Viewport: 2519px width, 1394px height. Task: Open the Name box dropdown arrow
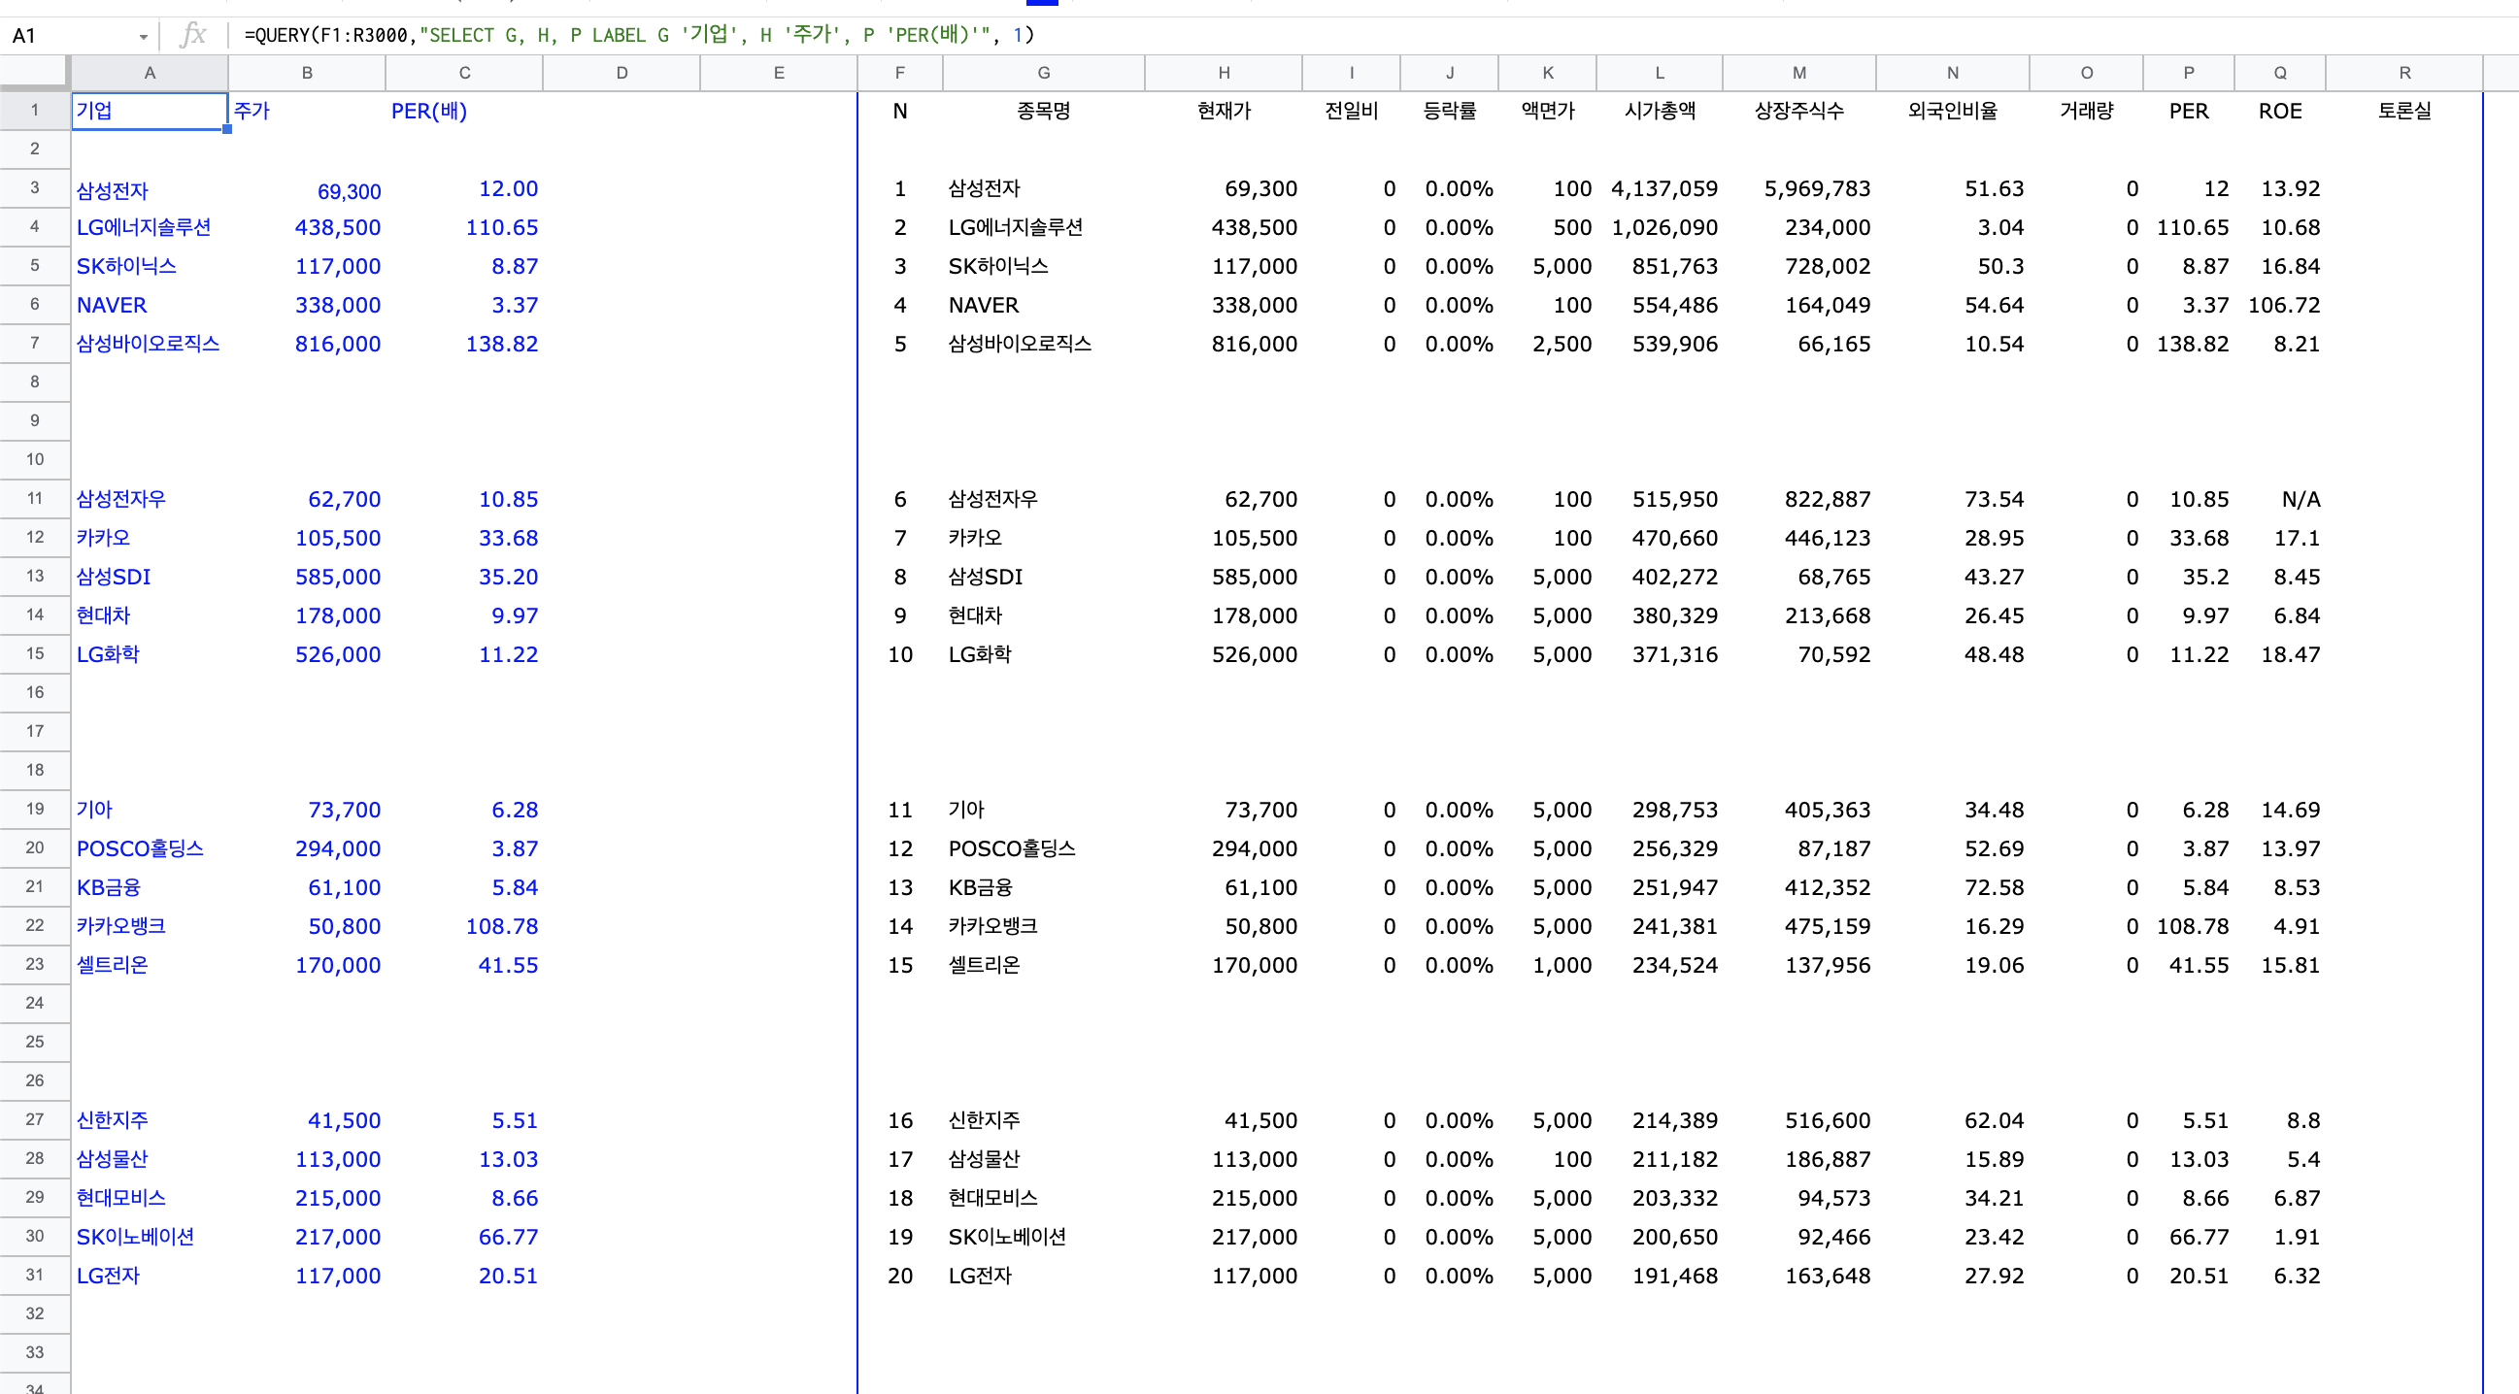pyautogui.click(x=143, y=36)
